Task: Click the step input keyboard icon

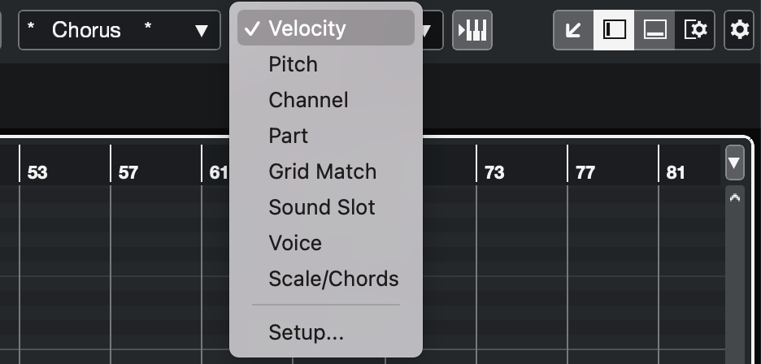Action: 472,30
